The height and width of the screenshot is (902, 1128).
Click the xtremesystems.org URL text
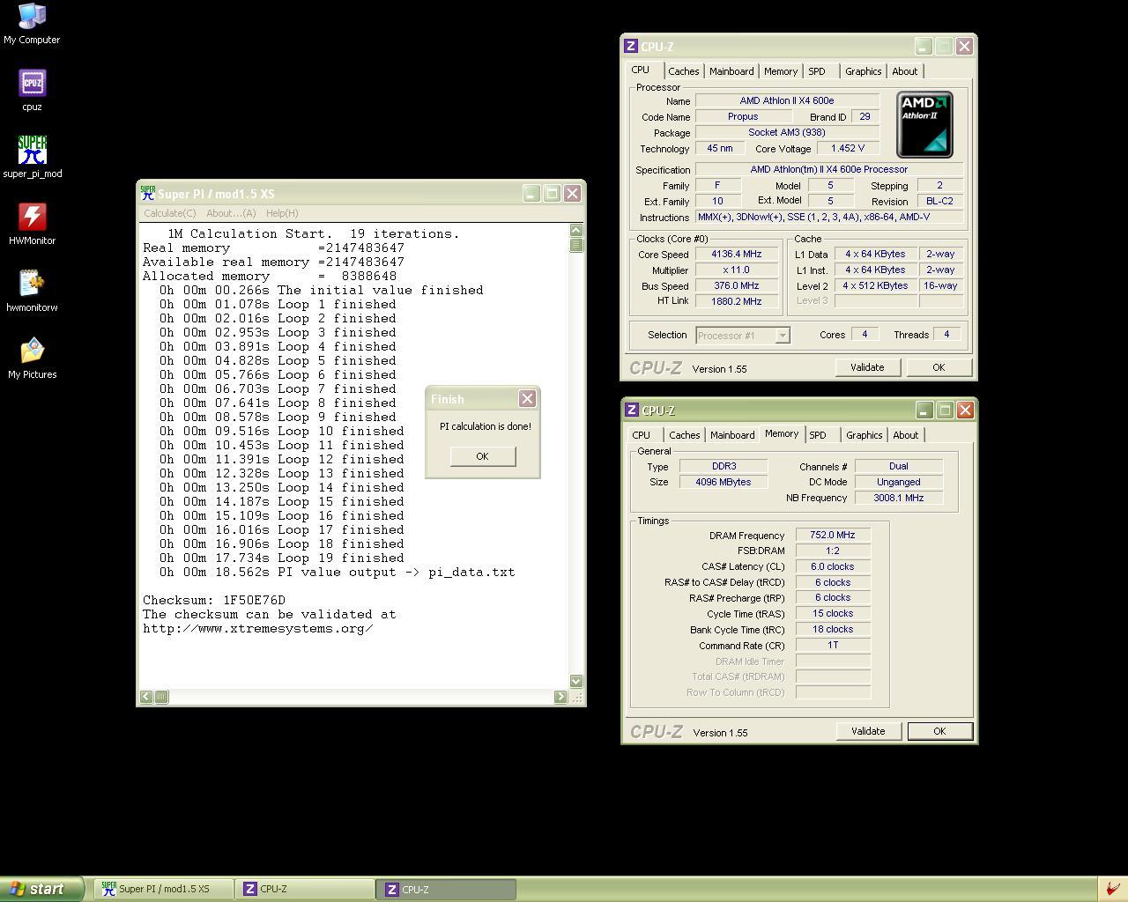[x=258, y=628]
